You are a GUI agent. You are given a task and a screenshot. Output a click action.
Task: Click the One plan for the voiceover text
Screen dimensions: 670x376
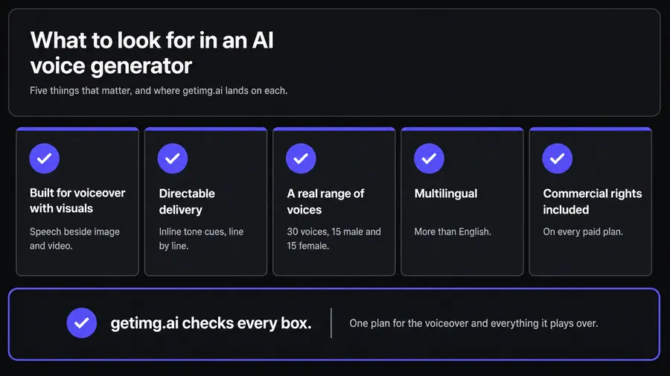click(473, 323)
